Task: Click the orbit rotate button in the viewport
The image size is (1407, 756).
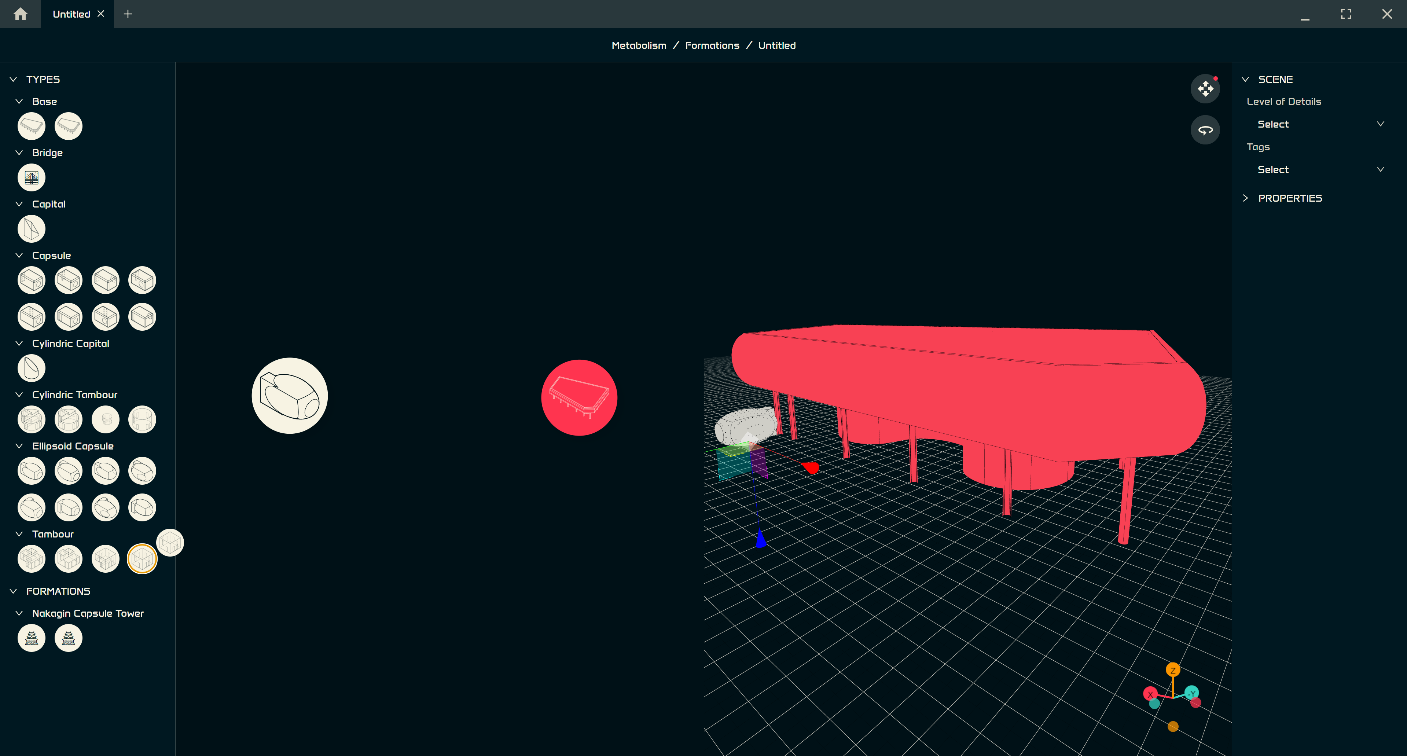Action: point(1205,130)
